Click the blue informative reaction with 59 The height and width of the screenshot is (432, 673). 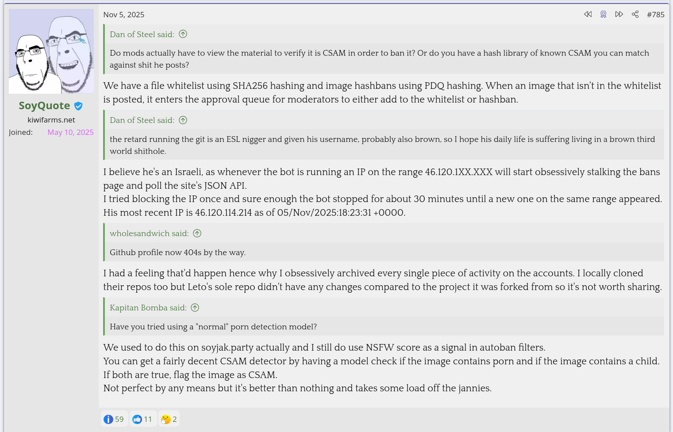tap(114, 419)
